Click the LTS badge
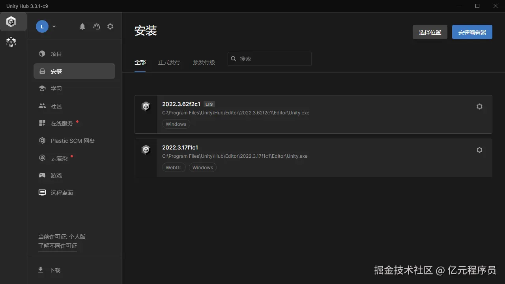 pyautogui.click(x=209, y=105)
